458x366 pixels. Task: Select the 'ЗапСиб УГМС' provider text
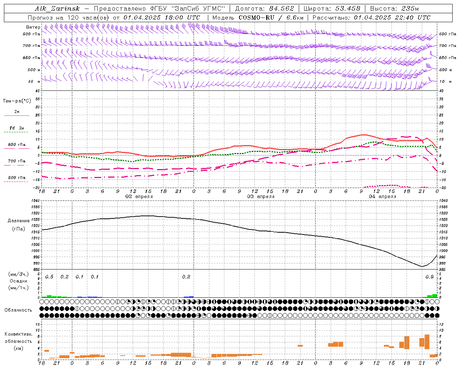pos(198,9)
